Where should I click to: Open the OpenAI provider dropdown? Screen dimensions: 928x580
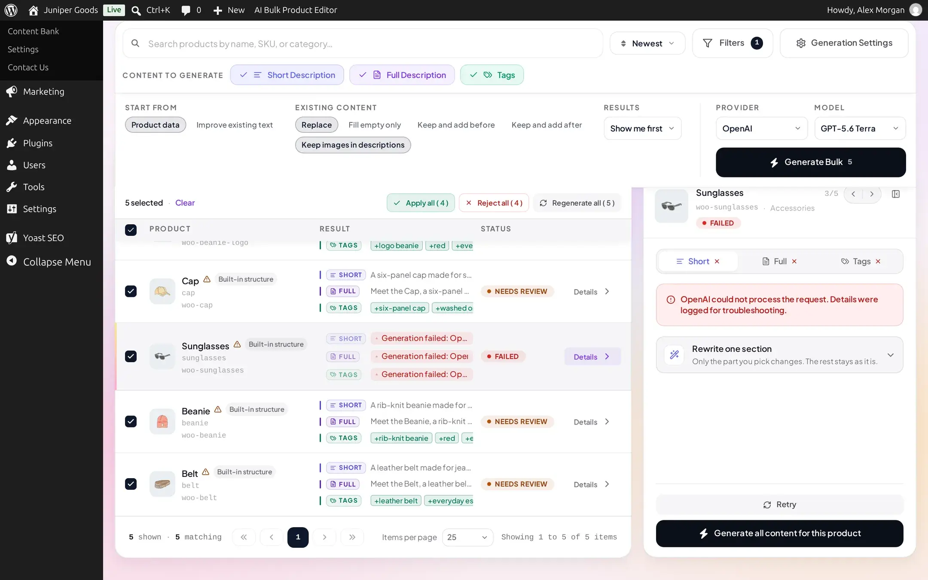[x=762, y=128]
